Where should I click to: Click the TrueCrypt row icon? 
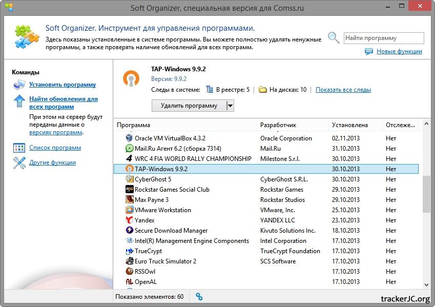pos(129,251)
